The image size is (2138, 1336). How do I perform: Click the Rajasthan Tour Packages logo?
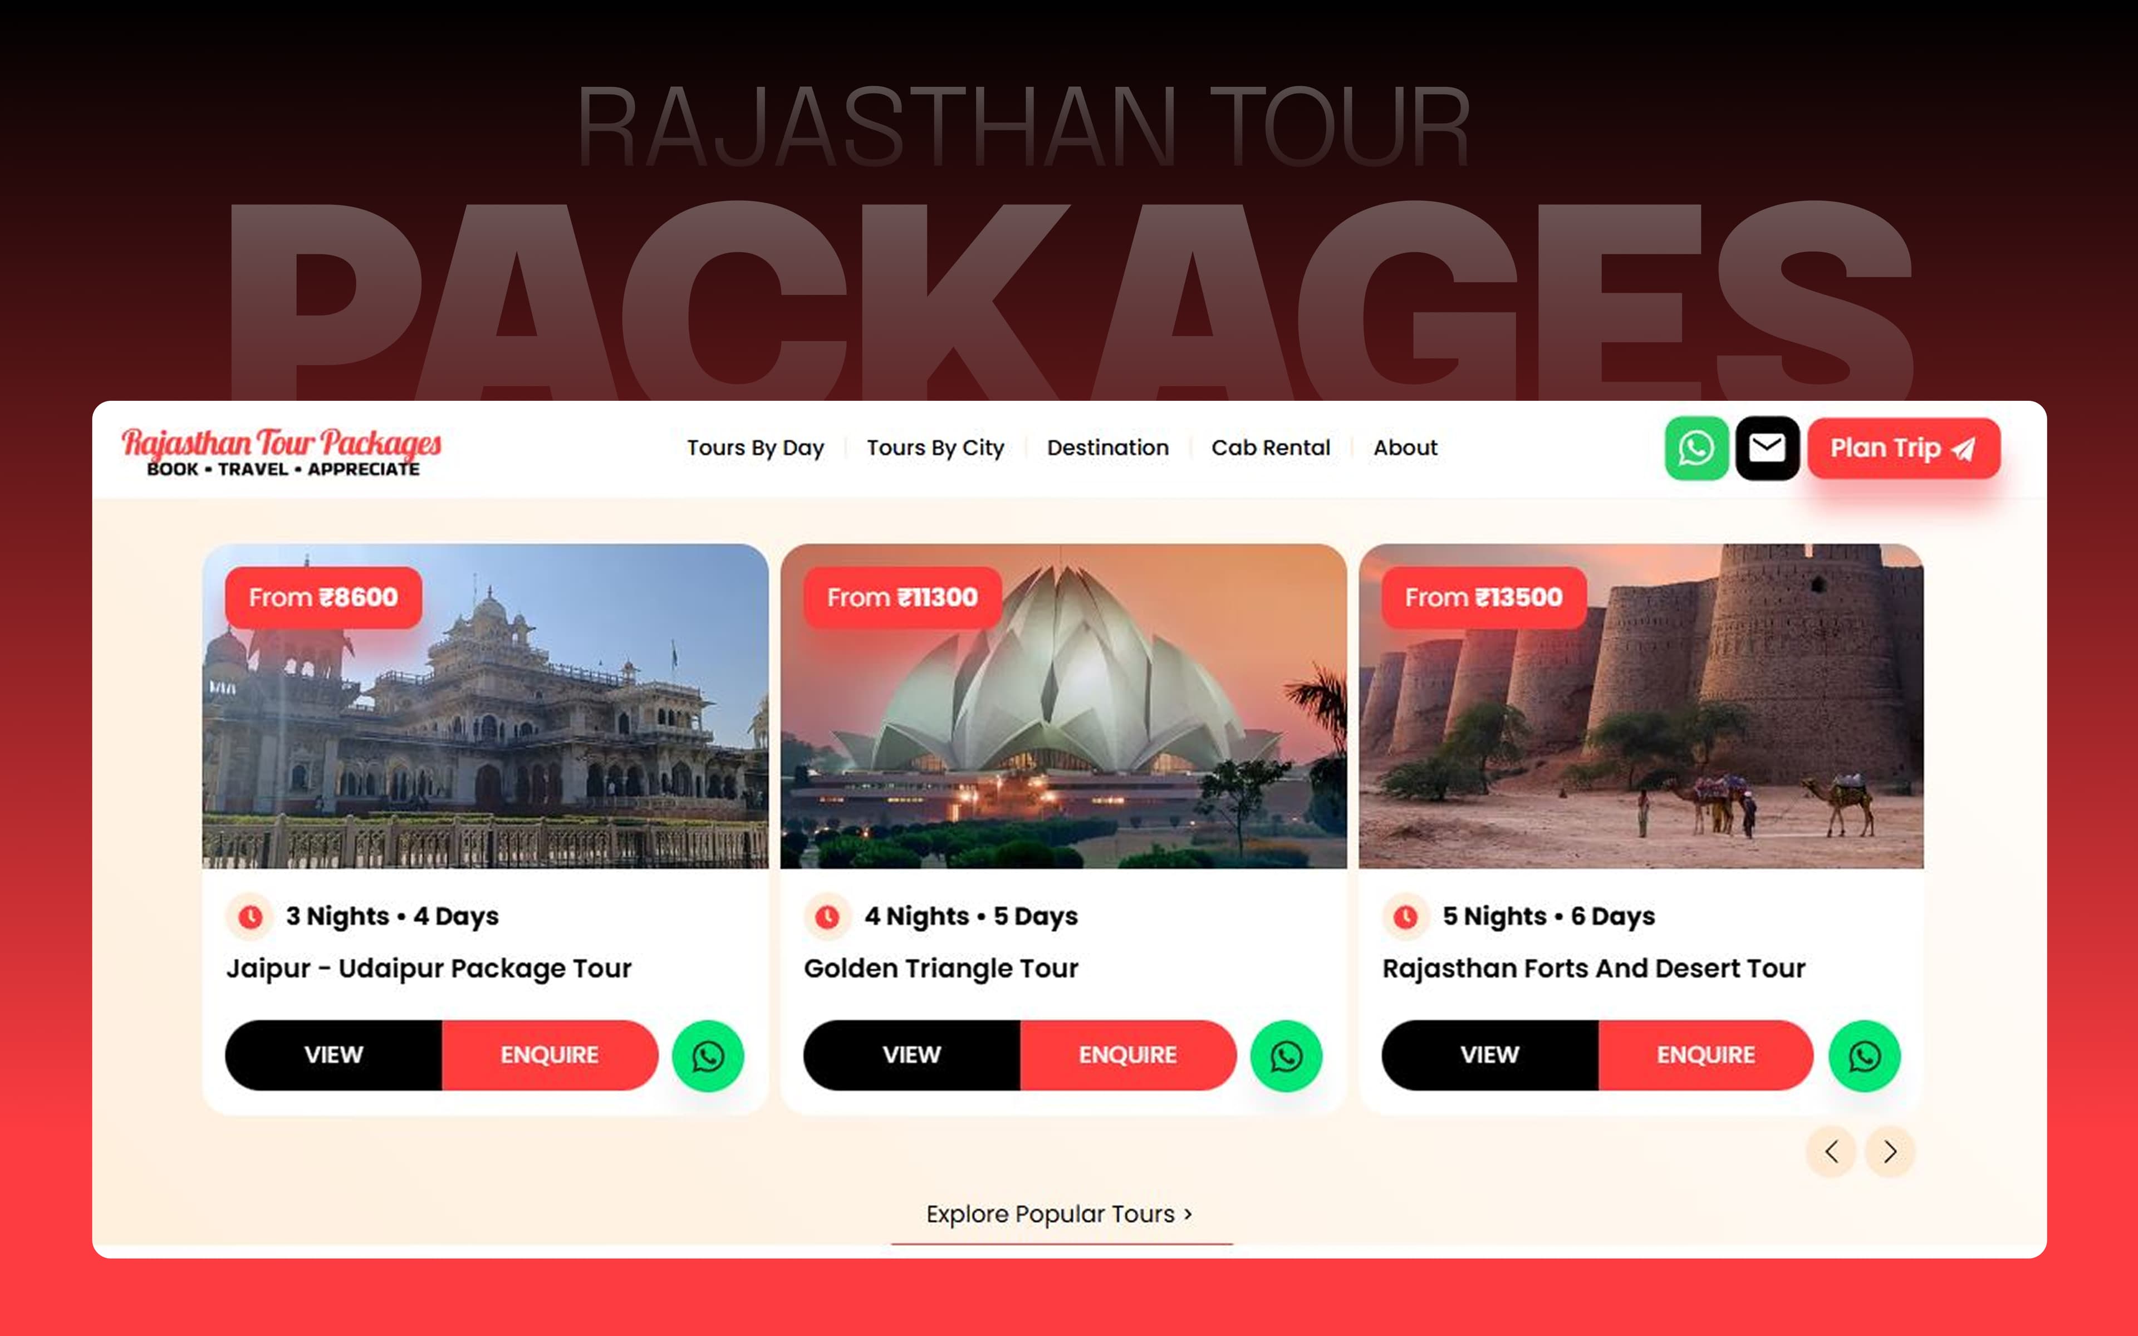[x=282, y=451]
